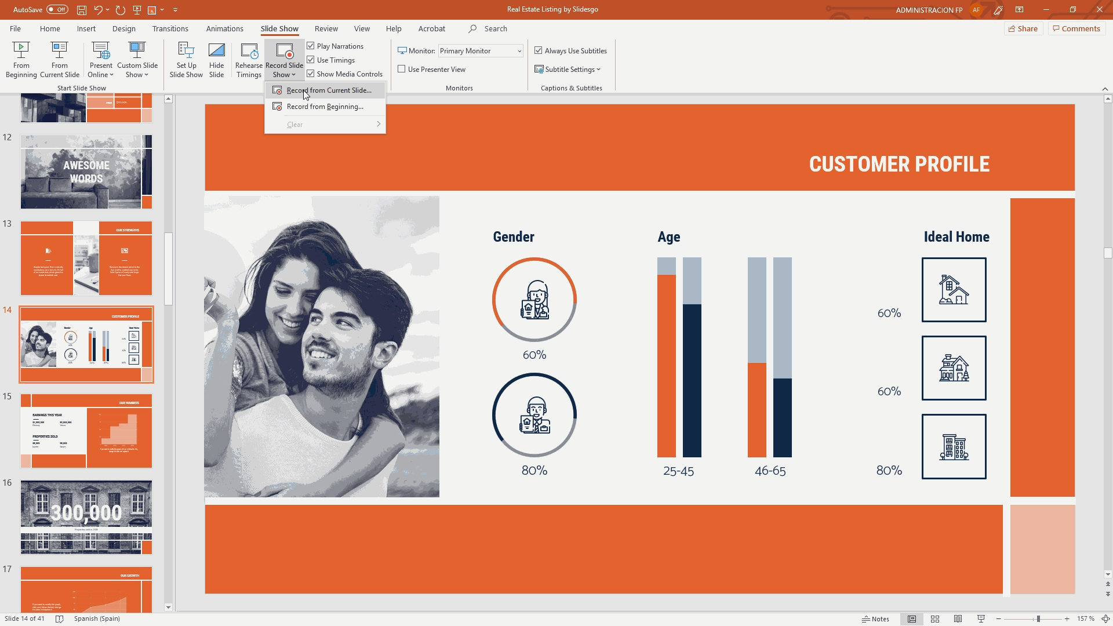
Task: Open Reading View from status bar
Action: click(958, 618)
